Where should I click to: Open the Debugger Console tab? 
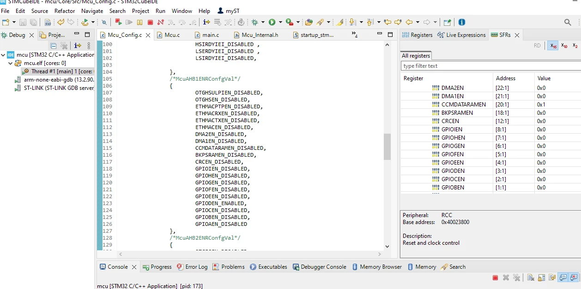pos(320,267)
